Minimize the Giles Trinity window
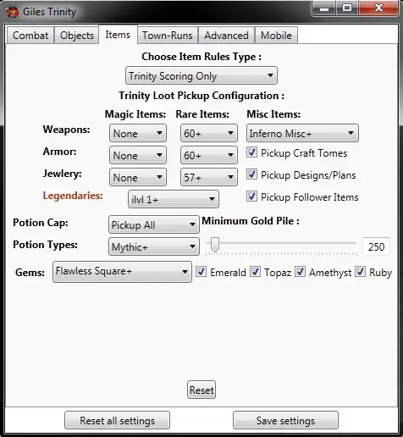This screenshot has width=403, height=437. pos(324,8)
